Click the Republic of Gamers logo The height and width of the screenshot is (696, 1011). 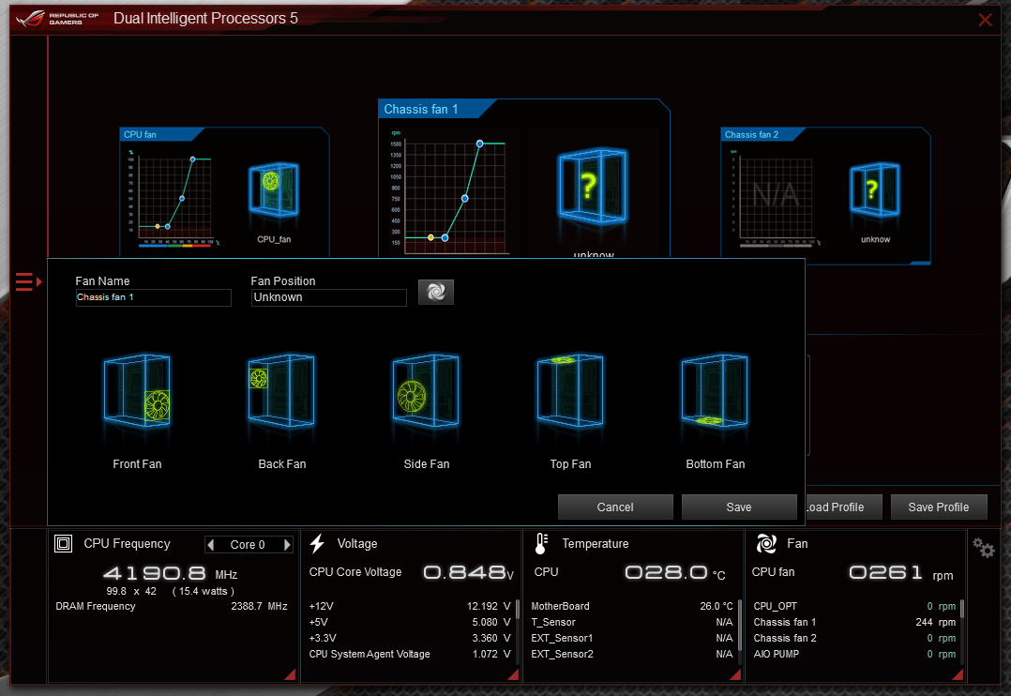[58, 19]
